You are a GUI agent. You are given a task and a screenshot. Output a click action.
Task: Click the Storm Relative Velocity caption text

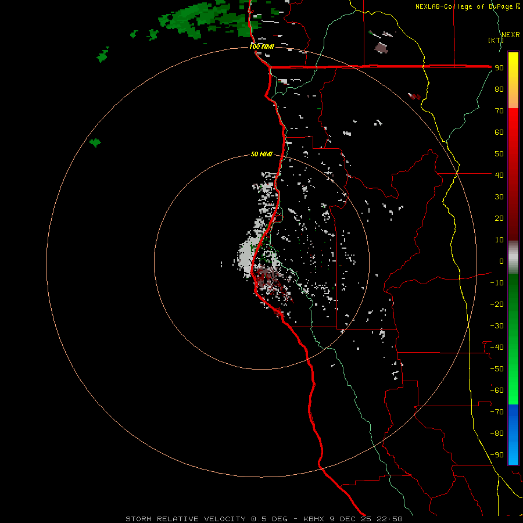point(264,519)
